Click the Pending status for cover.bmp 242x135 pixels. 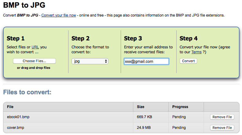pyautogui.click(x=179, y=128)
